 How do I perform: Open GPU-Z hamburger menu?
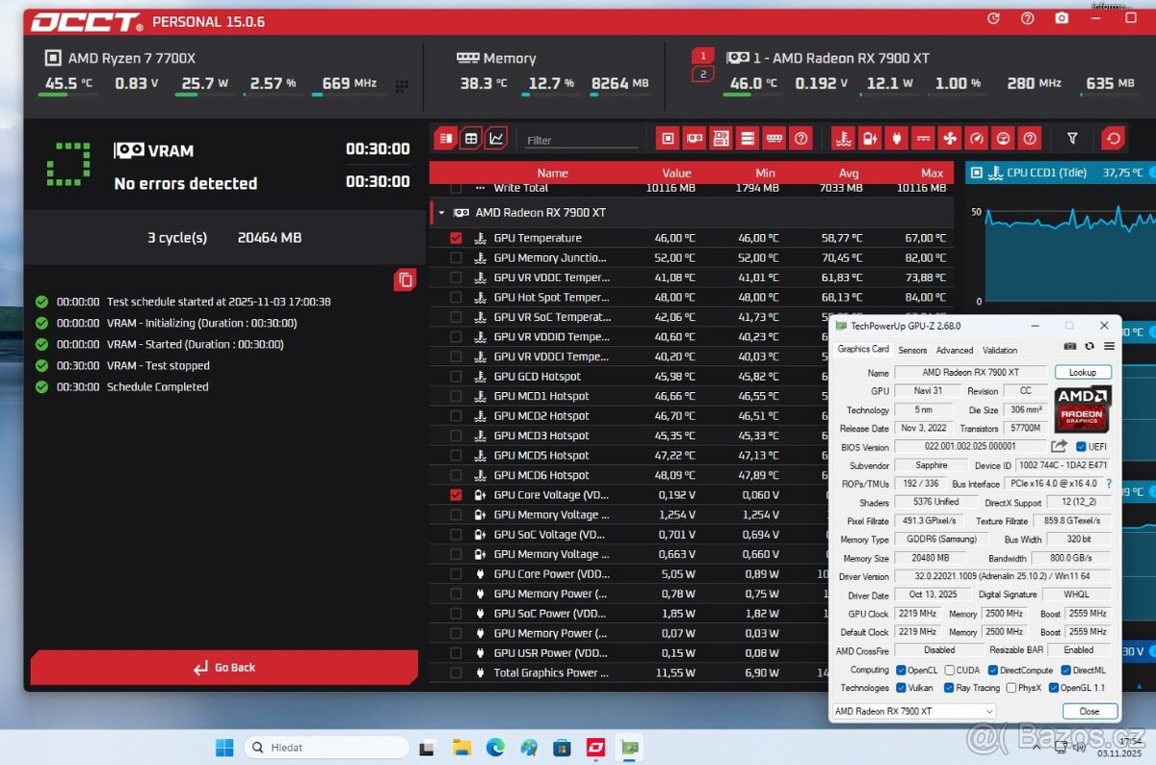[x=1109, y=346]
